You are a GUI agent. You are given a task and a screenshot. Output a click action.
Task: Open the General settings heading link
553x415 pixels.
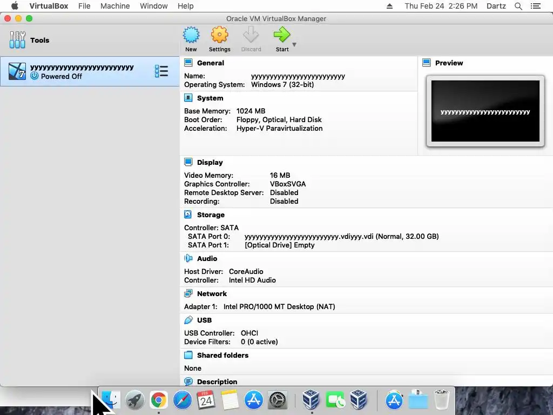pos(211,63)
